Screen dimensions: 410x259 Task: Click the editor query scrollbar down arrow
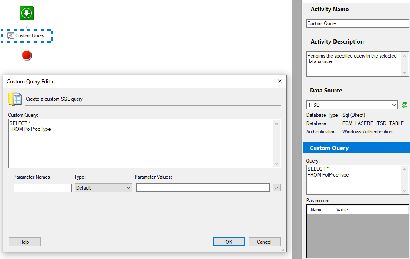pos(276,164)
